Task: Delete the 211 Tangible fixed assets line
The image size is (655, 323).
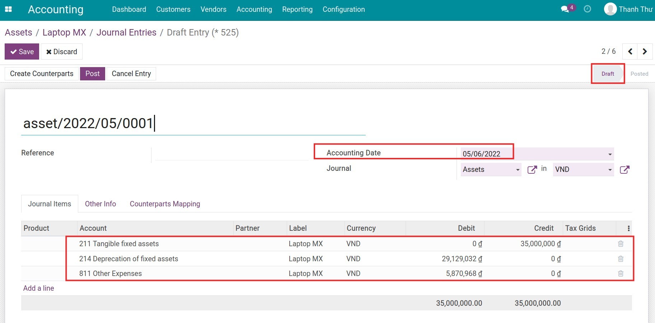Action: pos(621,244)
